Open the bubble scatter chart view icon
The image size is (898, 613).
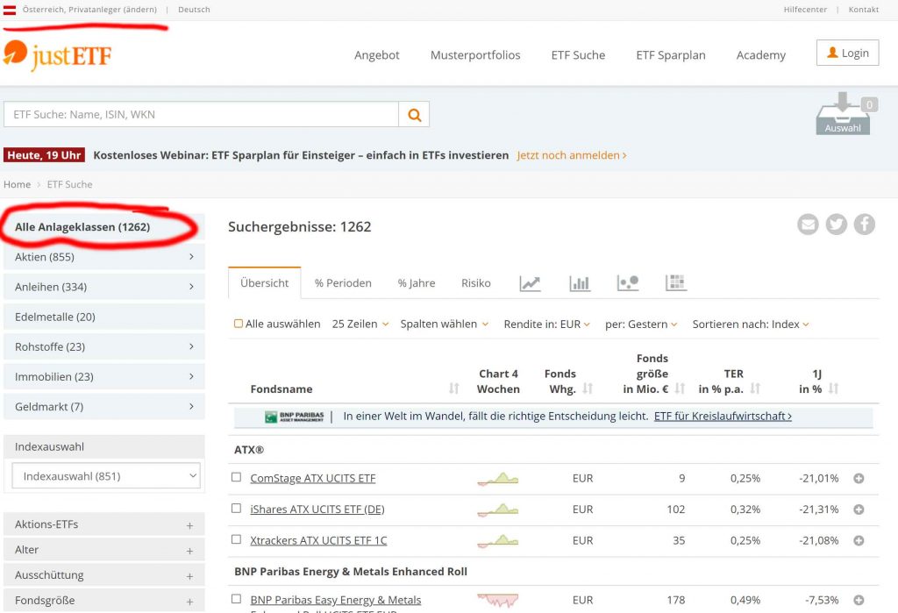[x=628, y=283]
